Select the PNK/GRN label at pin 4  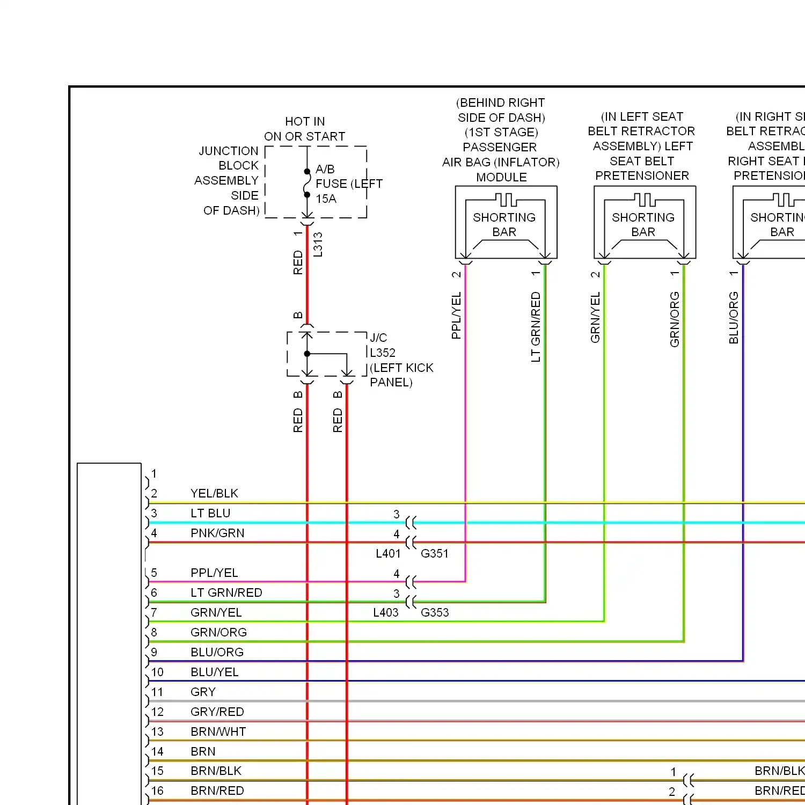click(x=217, y=533)
